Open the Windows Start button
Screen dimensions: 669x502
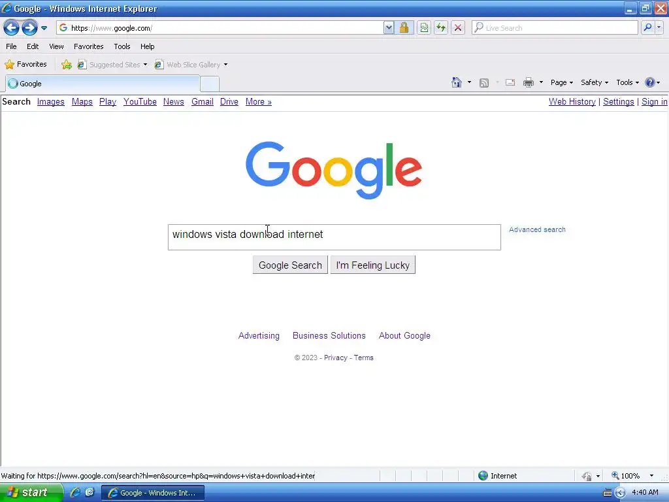(x=31, y=493)
